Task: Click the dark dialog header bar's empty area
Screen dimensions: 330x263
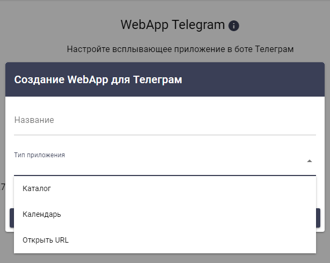Action: point(258,80)
